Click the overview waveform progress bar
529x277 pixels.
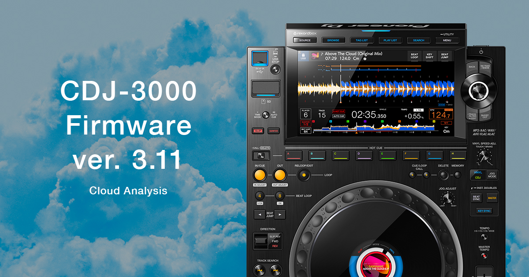375,128
